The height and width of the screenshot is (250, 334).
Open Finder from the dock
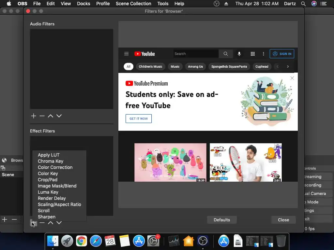[x=53, y=241]
